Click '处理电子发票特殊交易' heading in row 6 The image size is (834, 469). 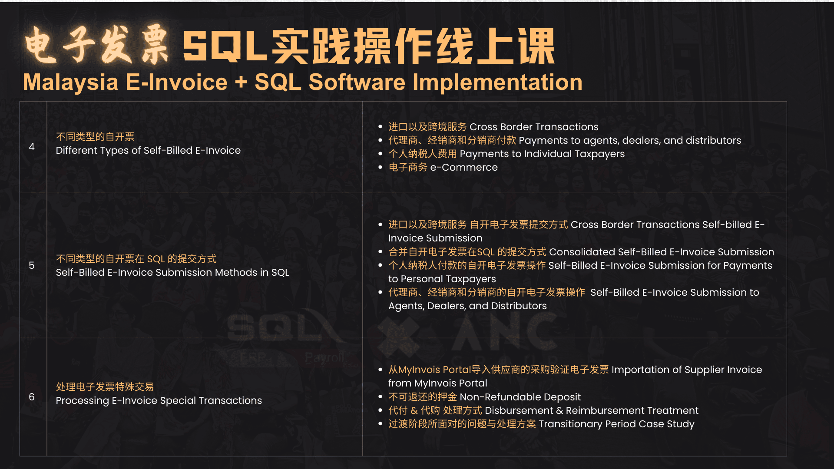[105, 387]
